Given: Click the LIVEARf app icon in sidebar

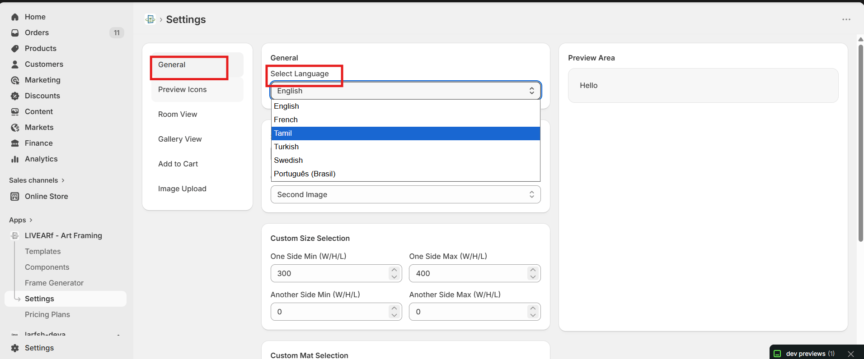Looking at the screenshot, I should [x=15, y=235].
